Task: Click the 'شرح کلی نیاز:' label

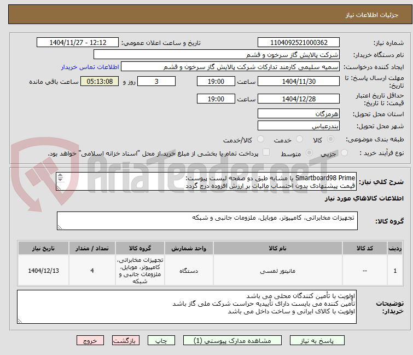Action: tap(381, 182)
